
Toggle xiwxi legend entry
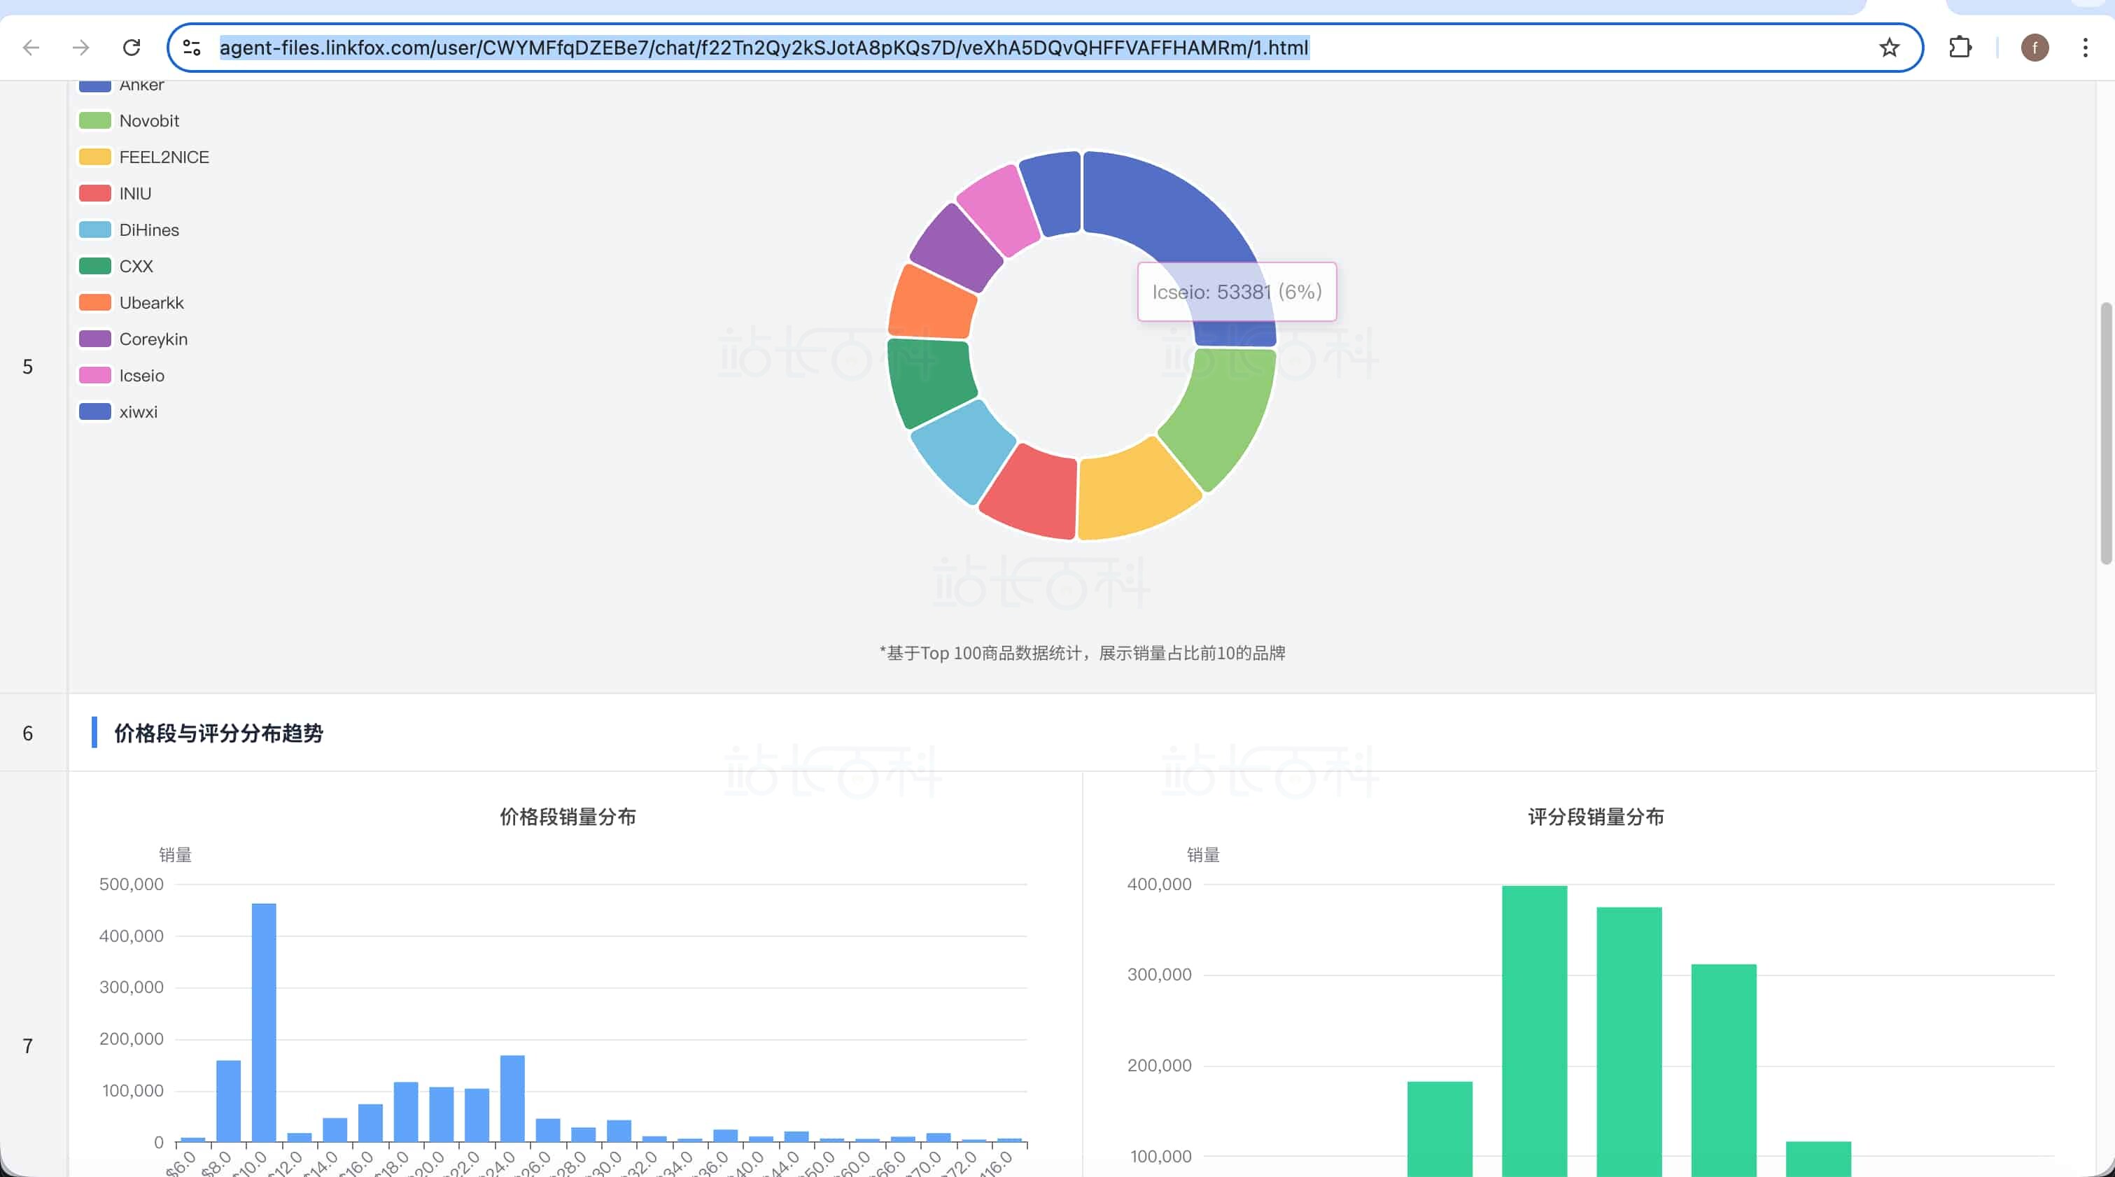pos(118,412)
